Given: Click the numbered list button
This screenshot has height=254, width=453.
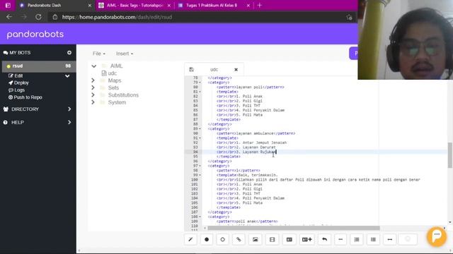Looking at the screenshot, I should [357, 239].
